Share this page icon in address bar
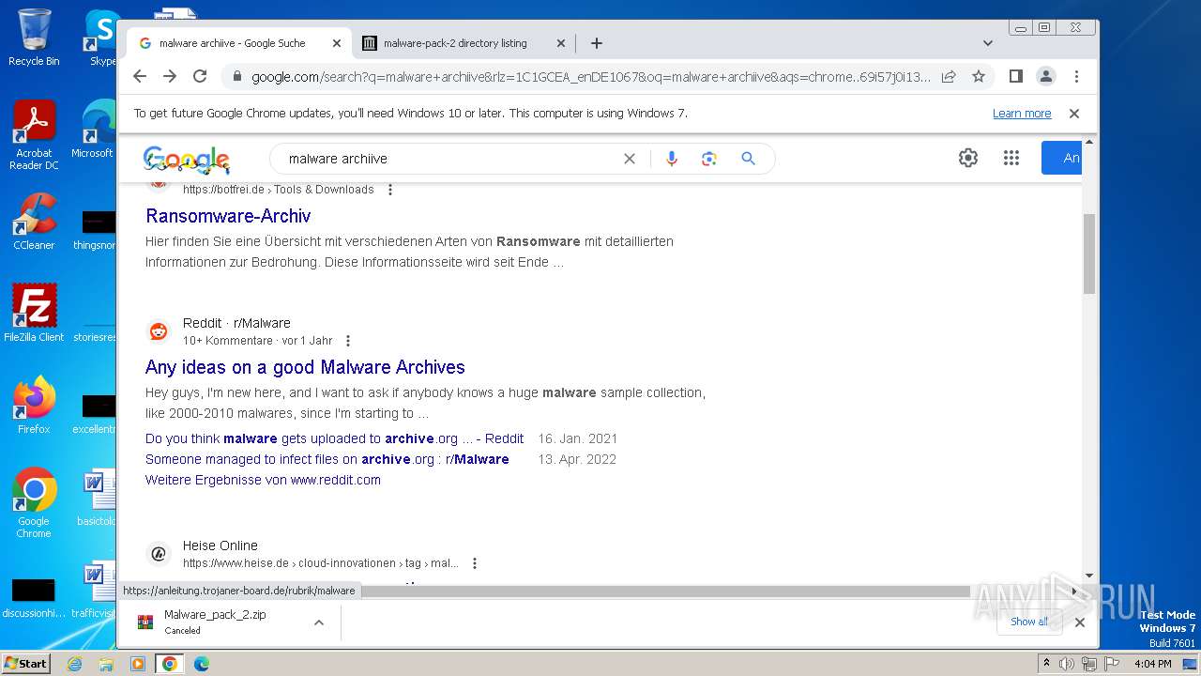This screenshot has height=676, width=1201. (x=949, y=76)
